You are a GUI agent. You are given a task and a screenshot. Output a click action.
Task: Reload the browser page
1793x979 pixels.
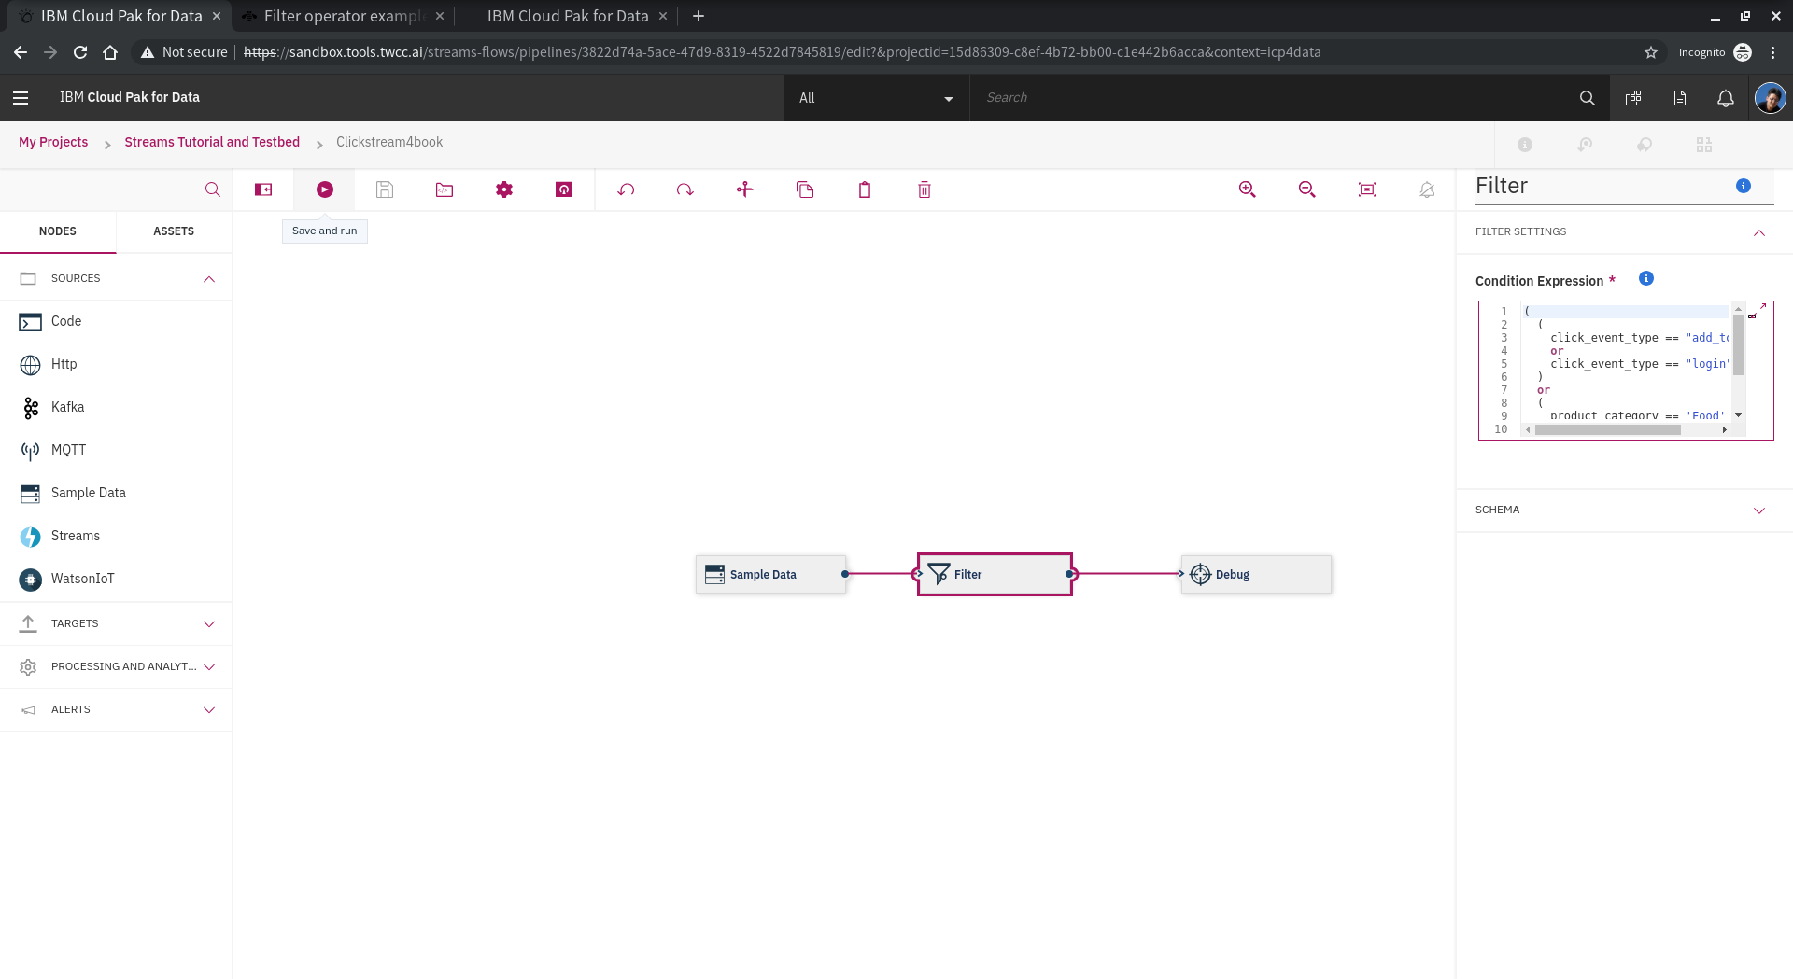[x=80, y=52]
